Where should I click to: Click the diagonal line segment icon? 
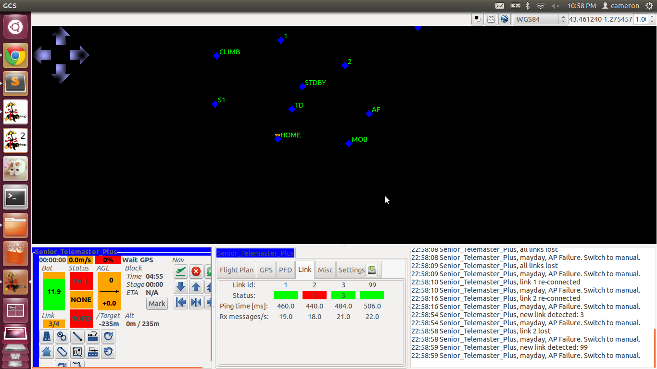[x=77, y=336]
